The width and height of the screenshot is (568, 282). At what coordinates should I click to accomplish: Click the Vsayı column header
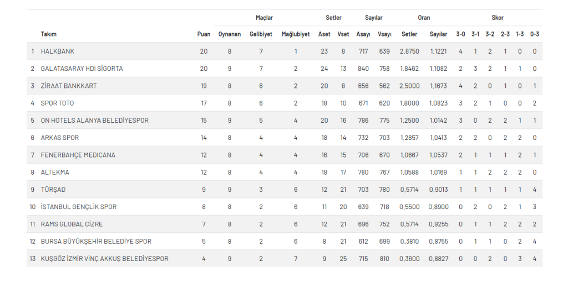coord(384,34)
